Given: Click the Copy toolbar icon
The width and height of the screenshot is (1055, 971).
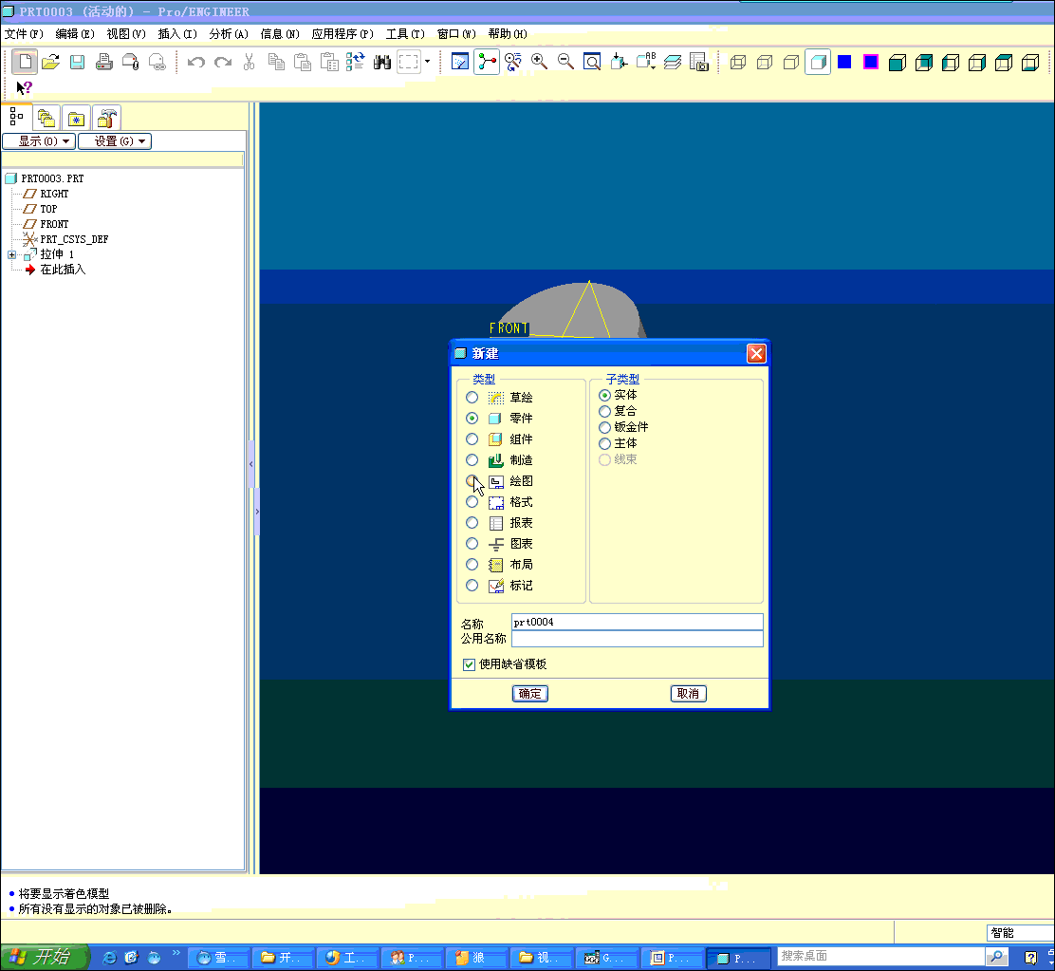Looking at the screenshot, I should (276, 62).
